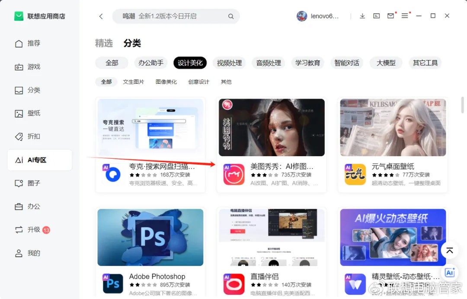467x299 pixels.
Task: Switch to the 精选 tab
Action: click(104, 44)
